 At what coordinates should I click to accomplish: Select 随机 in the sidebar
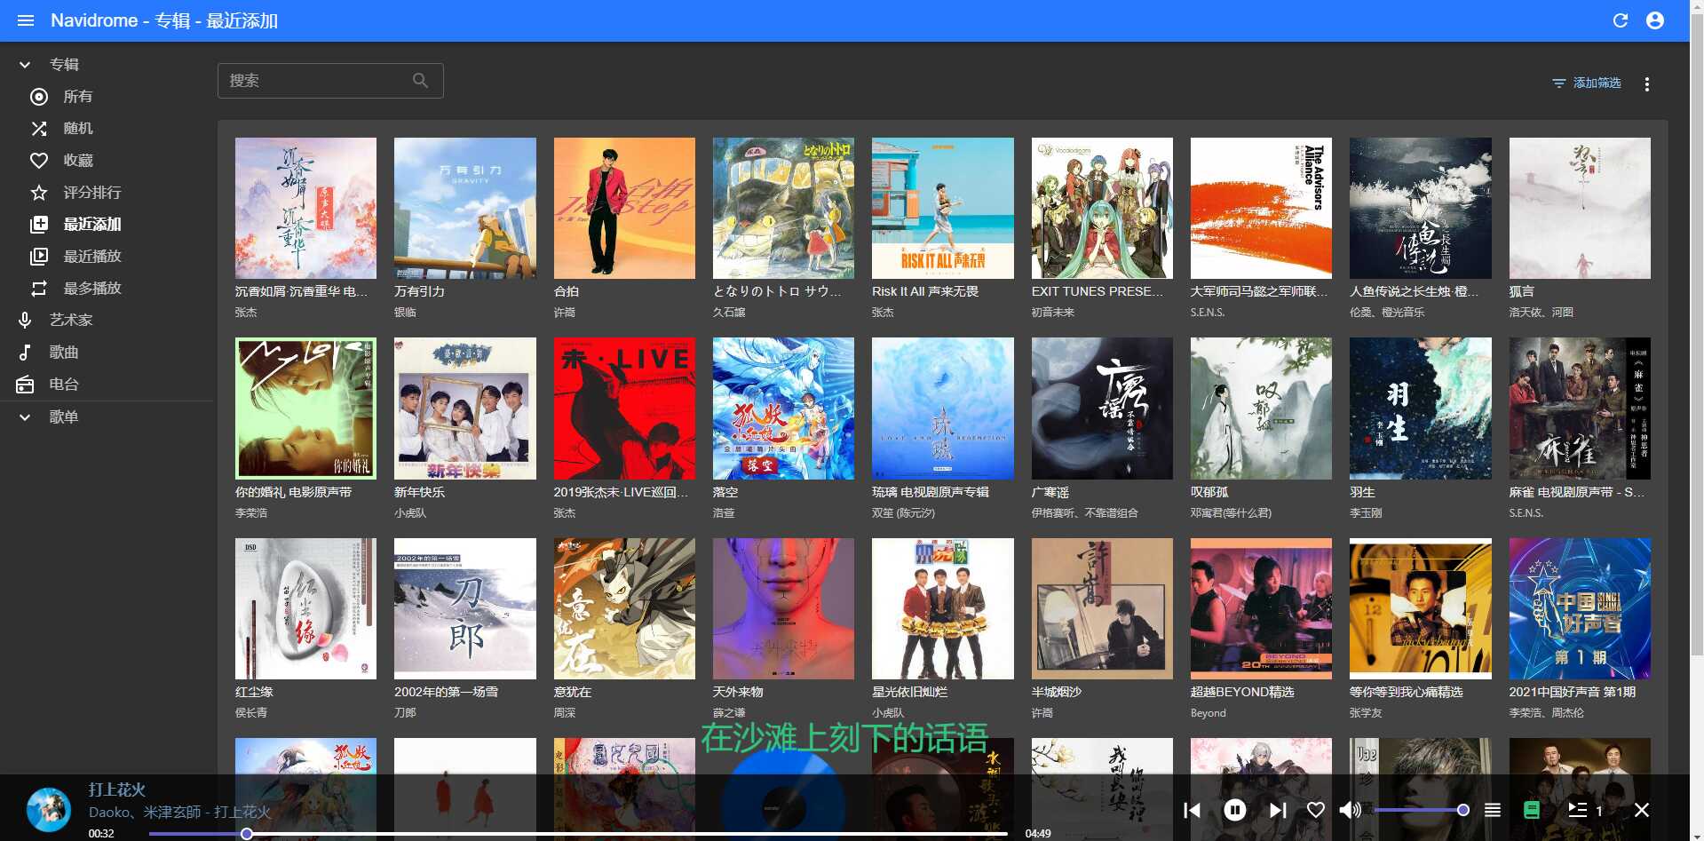coord(77,129)
